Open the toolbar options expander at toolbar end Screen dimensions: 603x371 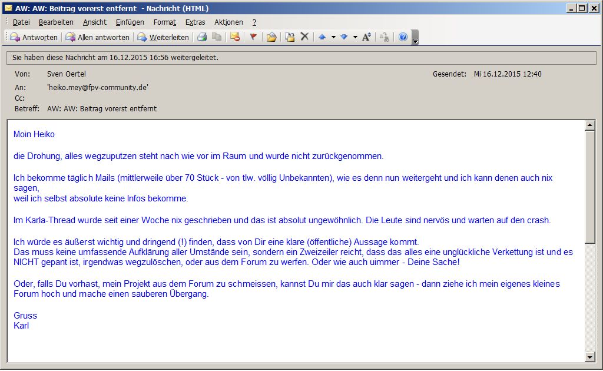415,38
